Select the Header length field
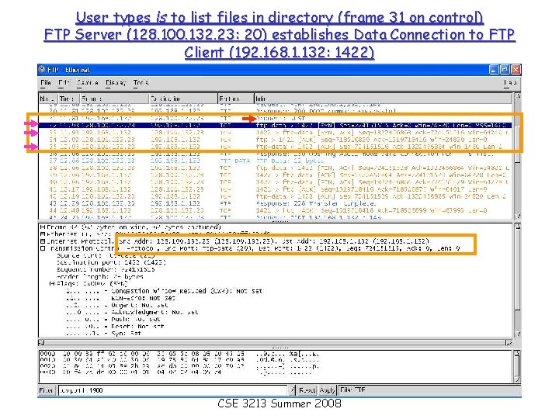Viewport: 559px width, 419px height. (x=100, y=277)
